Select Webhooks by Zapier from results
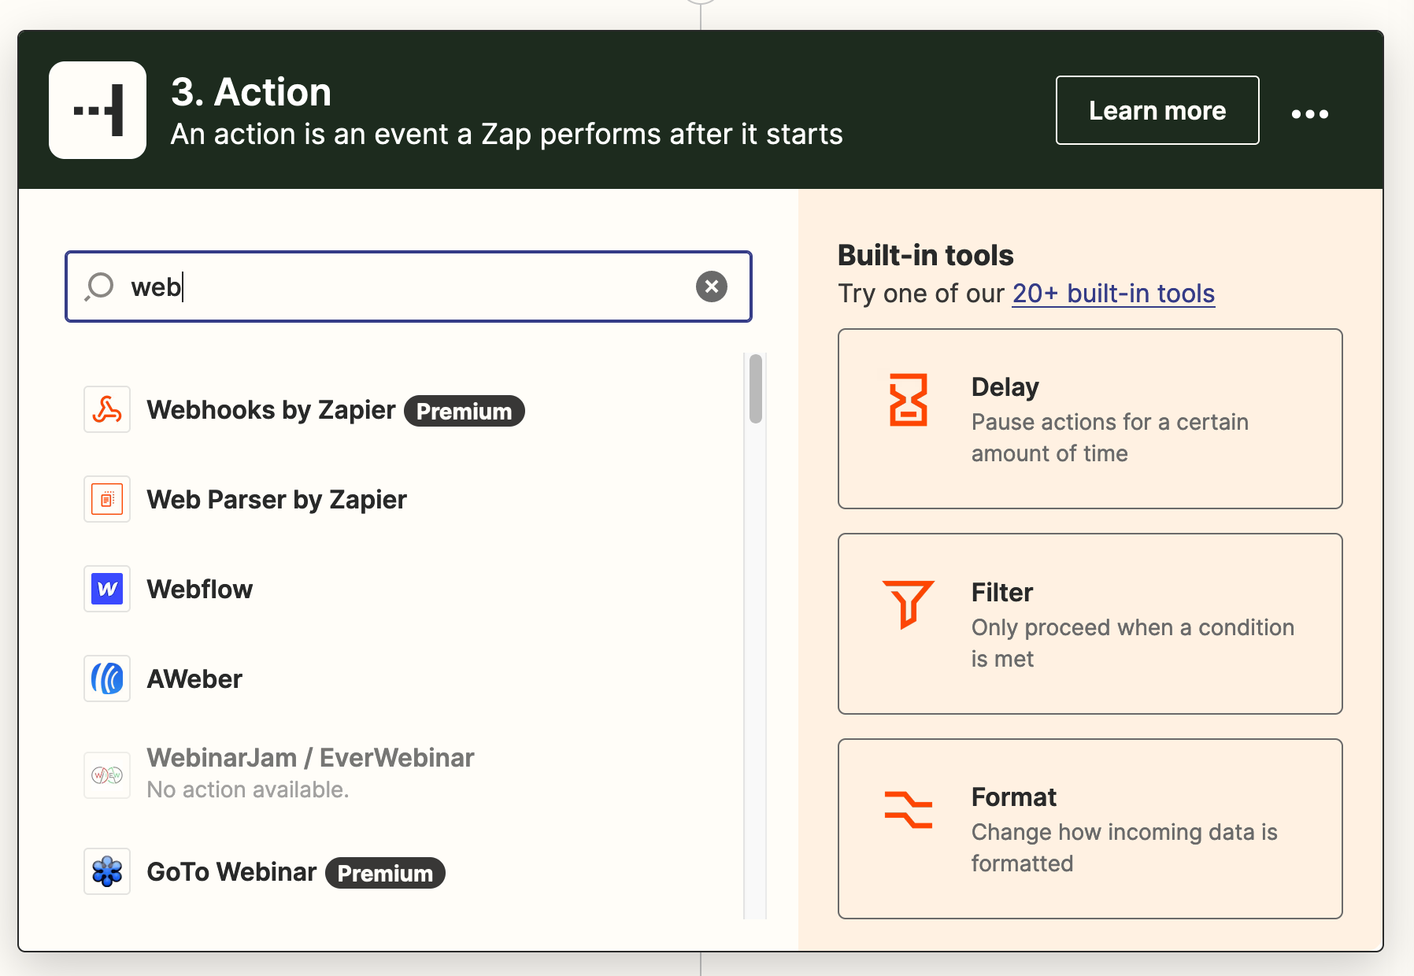 (271, 410)
